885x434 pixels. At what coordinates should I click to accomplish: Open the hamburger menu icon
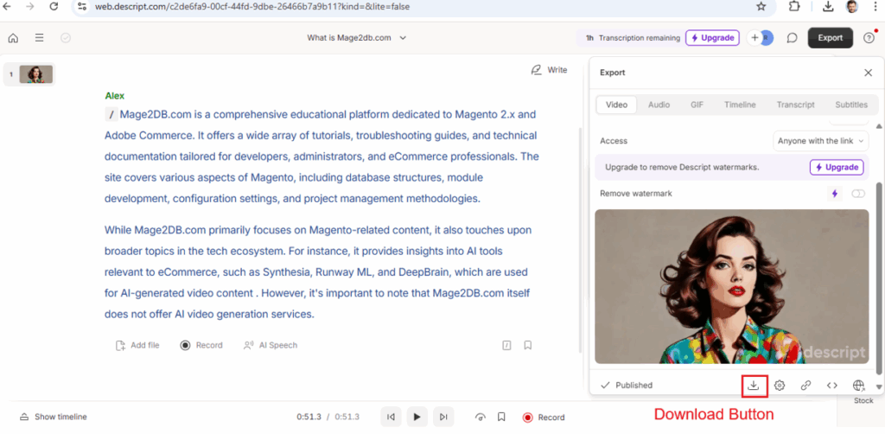pyautogui.click(x=40, y=38)
